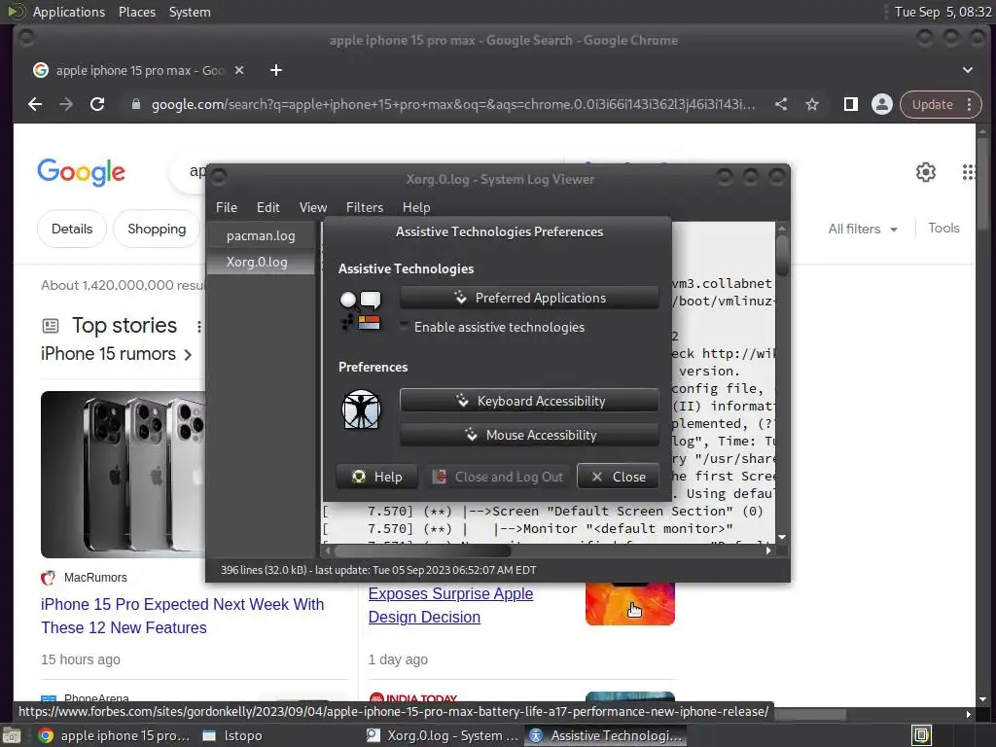Open Mouse Accessibility preferences
This screenshot has height=747, width=996.
(529, 435)
